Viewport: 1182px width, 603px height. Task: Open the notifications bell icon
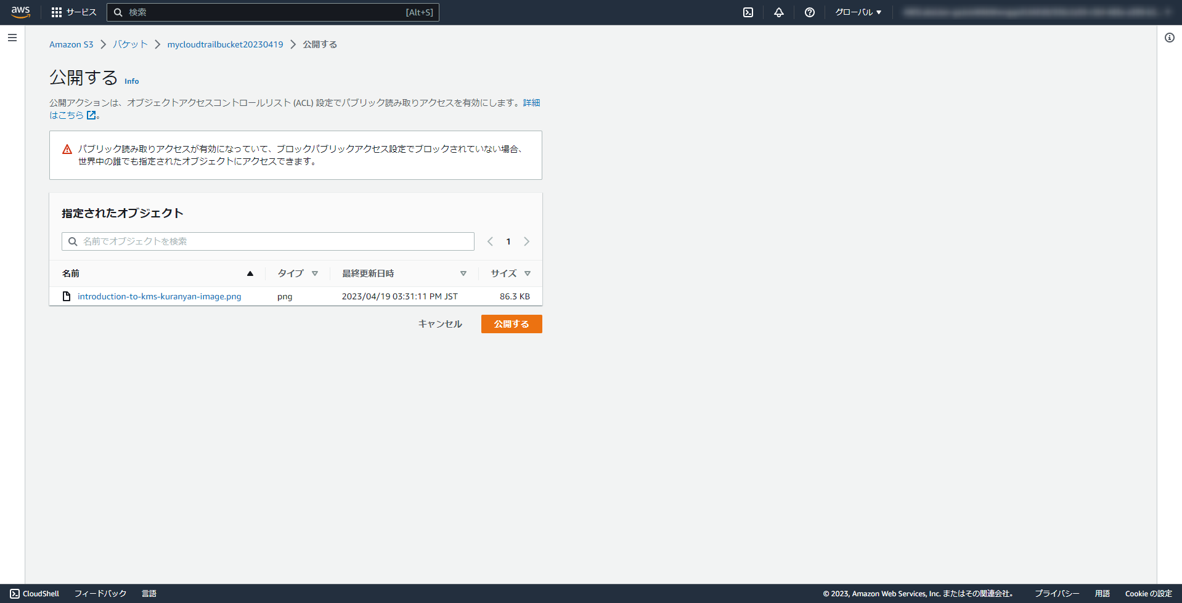[778, 12]
